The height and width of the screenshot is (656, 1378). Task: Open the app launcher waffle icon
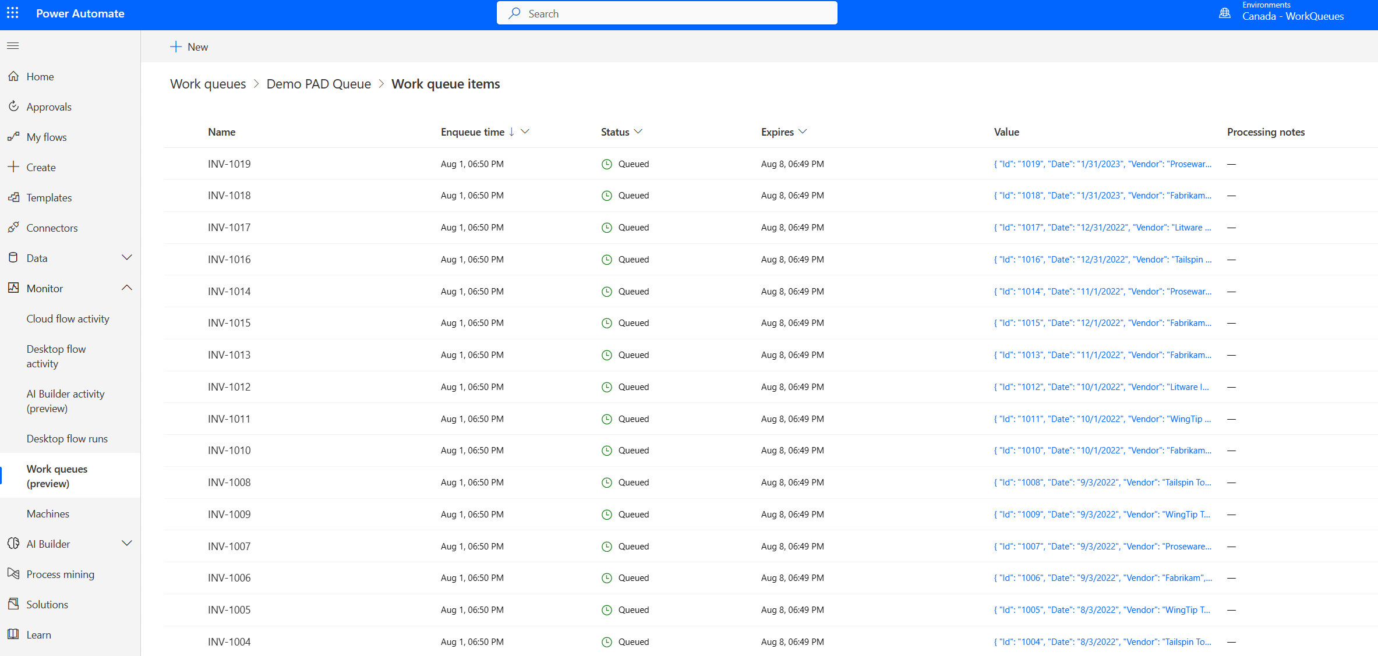12,13
